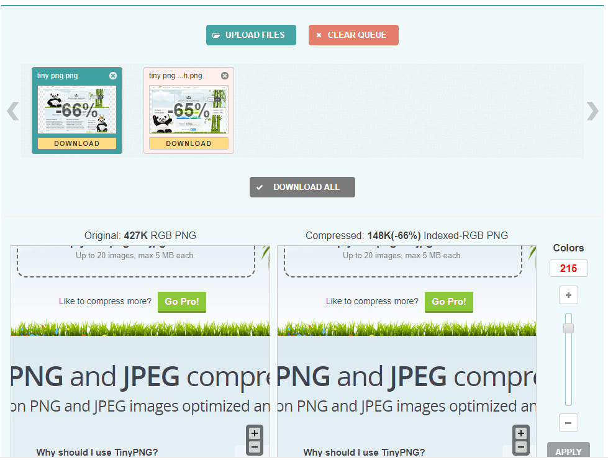Clear the upload queue
The height and width of the screenshot is (460, 608).
pyautogui.click(x=353, y=35)
